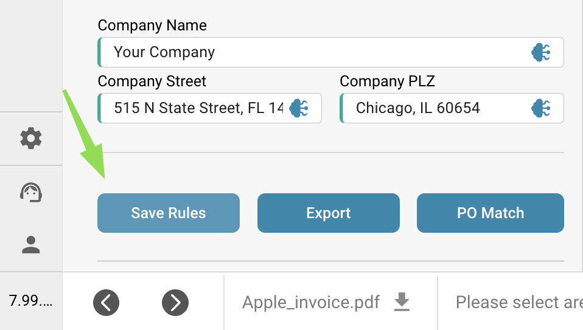Download the Apple_invoice.pdf file
This screenshot has height=330, width=583.
click(x=402, y=301)
